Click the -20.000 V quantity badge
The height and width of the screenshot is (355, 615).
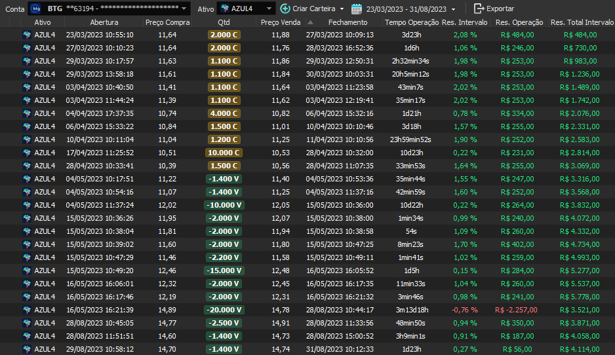click(x=224, y=310)
